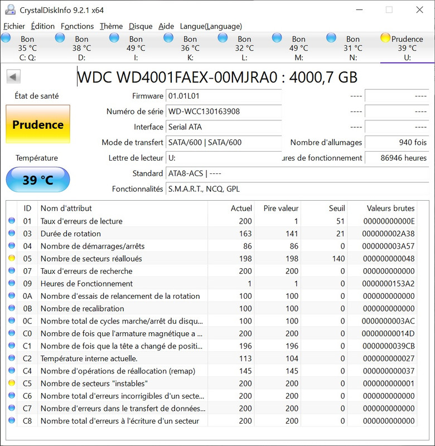This screenshot has height=446, width=435.
Task: Select the L: drive status orb
Action: point(223,37)
